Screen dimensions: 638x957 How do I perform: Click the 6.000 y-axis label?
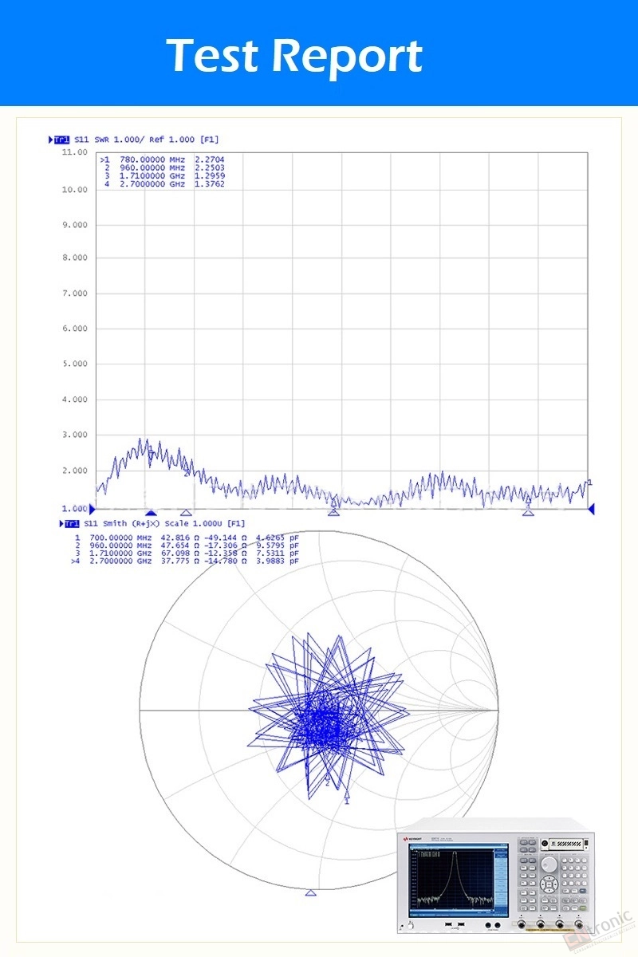coord(75,329)
